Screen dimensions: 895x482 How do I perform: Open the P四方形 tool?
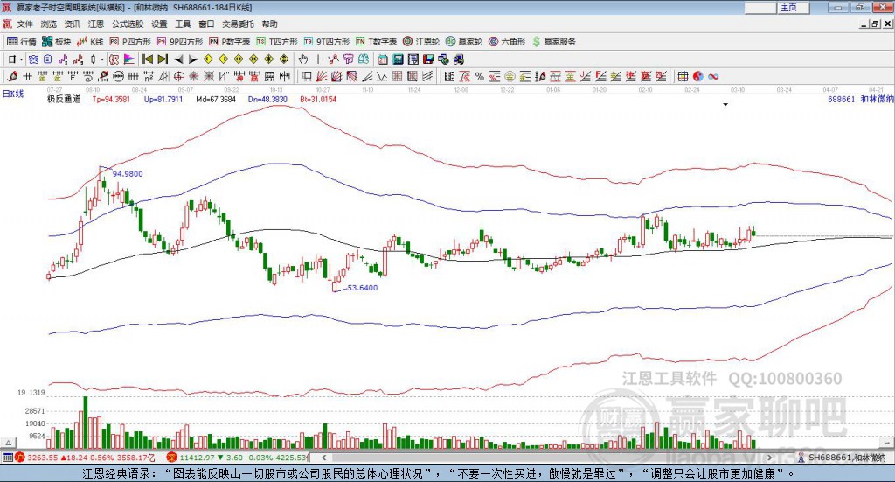130,42
